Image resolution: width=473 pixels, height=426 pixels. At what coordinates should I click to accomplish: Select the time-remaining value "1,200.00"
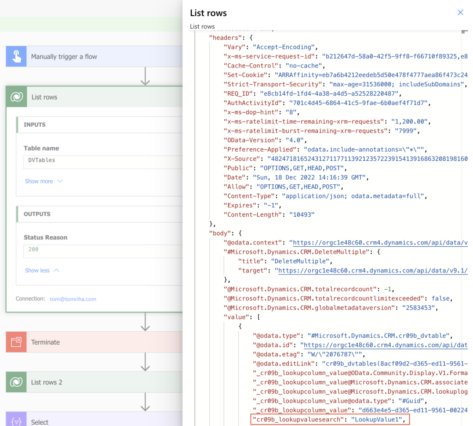[x=409, y=122]
